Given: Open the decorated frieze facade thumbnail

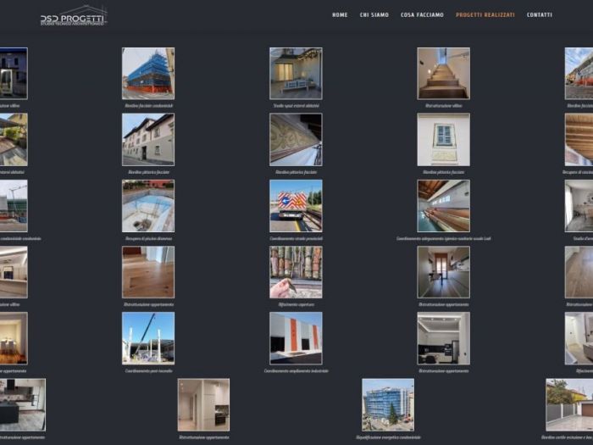Looking at the screenshot, I should point(296,140).
